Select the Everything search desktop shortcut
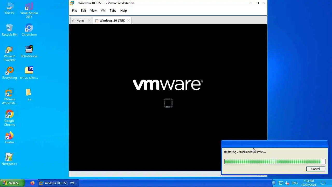The image size is (332, 187). pyautogui.click(x=10, y=73)
